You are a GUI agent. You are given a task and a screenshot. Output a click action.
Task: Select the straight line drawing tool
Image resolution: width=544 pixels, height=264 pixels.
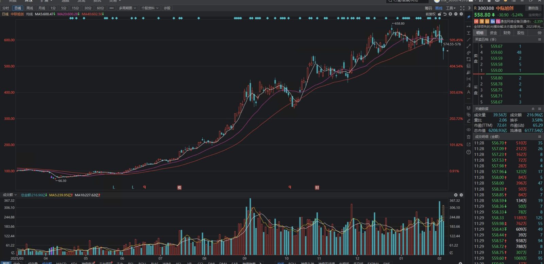pyautogui.click(x=469, y=39)
